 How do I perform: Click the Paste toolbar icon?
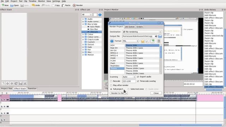63,5
